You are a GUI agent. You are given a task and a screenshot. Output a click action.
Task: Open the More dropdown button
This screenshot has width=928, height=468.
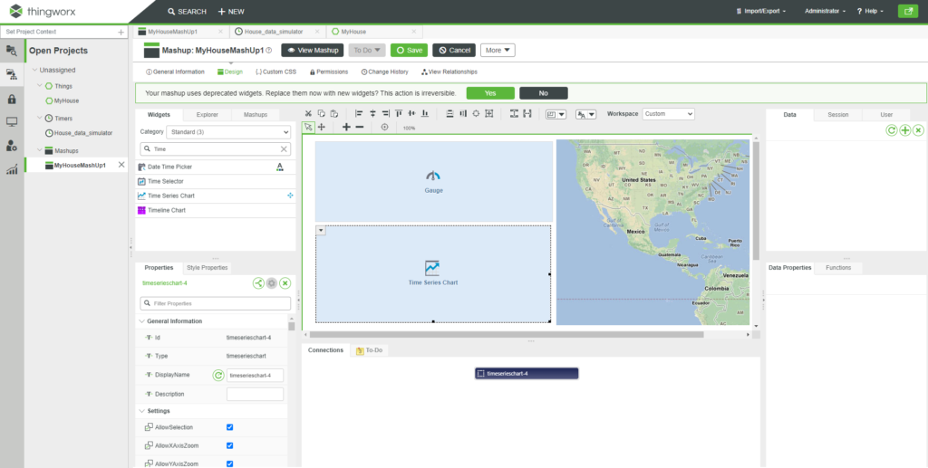pyautogui.click(x=498, y=50)
